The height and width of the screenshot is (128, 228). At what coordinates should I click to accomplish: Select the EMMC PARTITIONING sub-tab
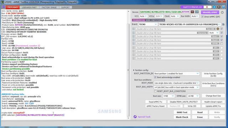pos(155,20)
